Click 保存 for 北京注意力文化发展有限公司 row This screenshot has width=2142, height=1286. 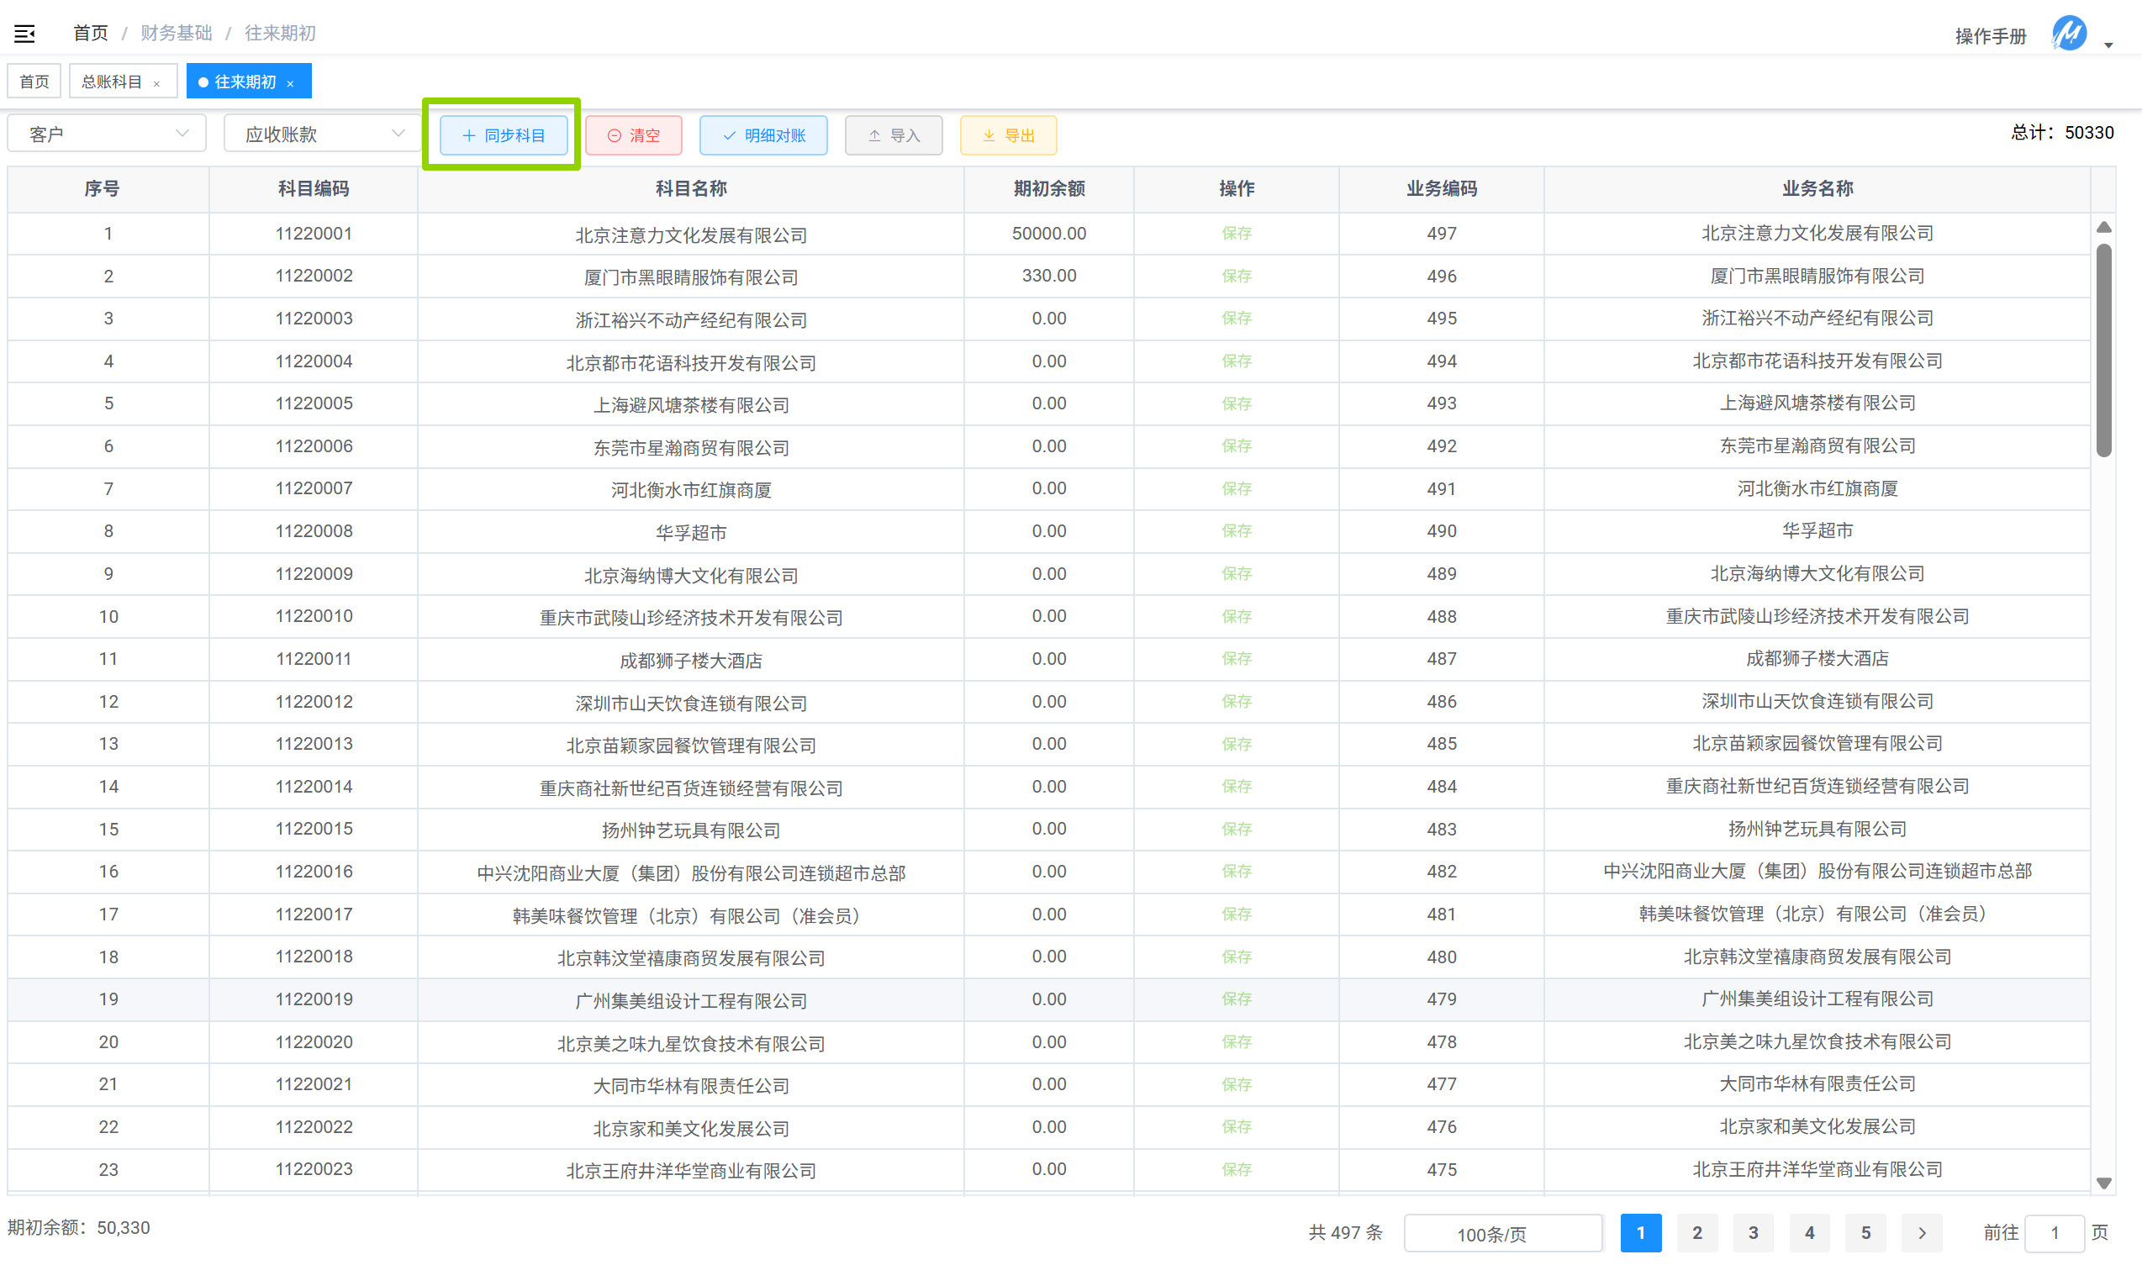point(1236,233)
